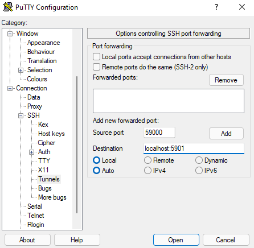Select the Auto radio button
This screenshot has height=248, width=254.
[x=96, y=171]
